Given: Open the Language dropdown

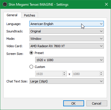Looking at the screenshot, I should point(67,24).
